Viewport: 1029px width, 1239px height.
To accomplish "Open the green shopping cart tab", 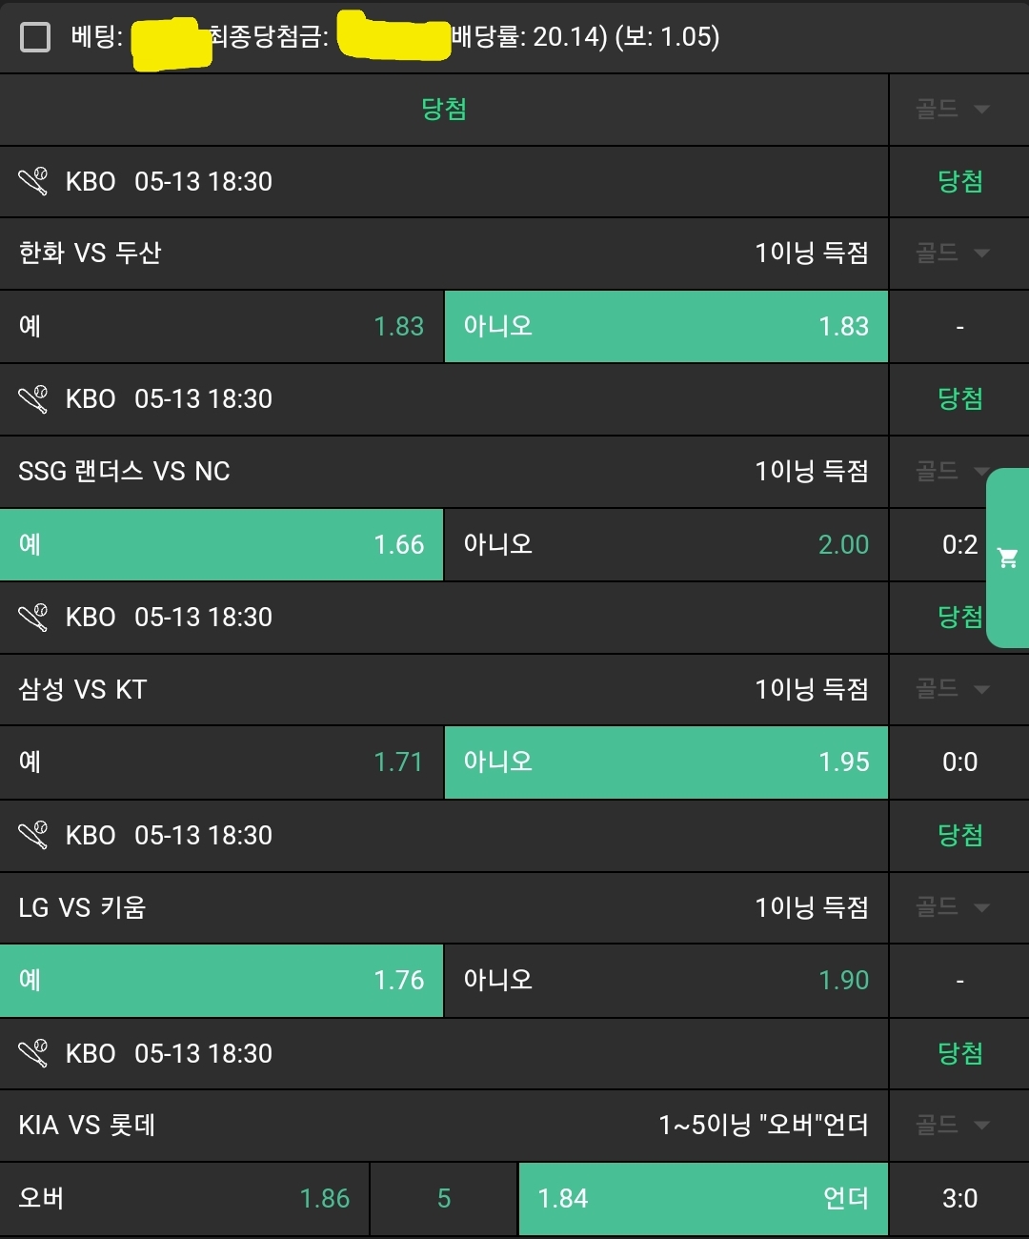I will point(1008,558).
